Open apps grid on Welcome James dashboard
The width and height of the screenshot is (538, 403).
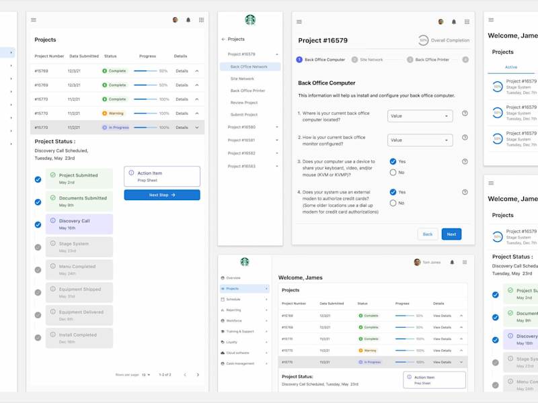pyautogui.click(x=465, y=262)
